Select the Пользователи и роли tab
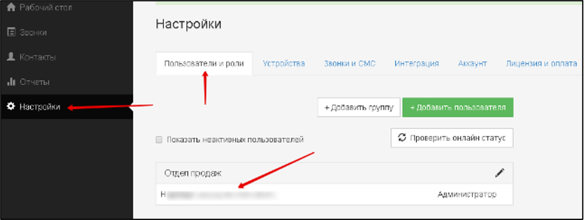584x220 pixels. (x=204, y=64)
